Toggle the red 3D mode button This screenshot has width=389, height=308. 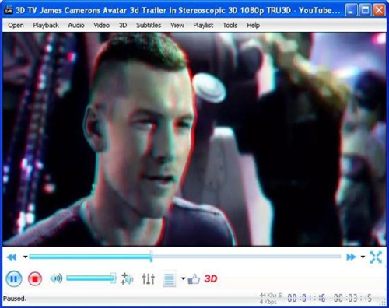coord(211,278)
